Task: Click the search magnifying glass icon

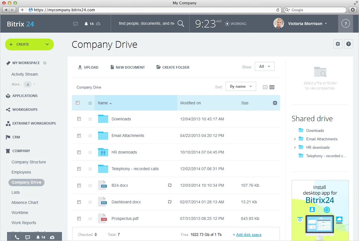Action: 181,24
